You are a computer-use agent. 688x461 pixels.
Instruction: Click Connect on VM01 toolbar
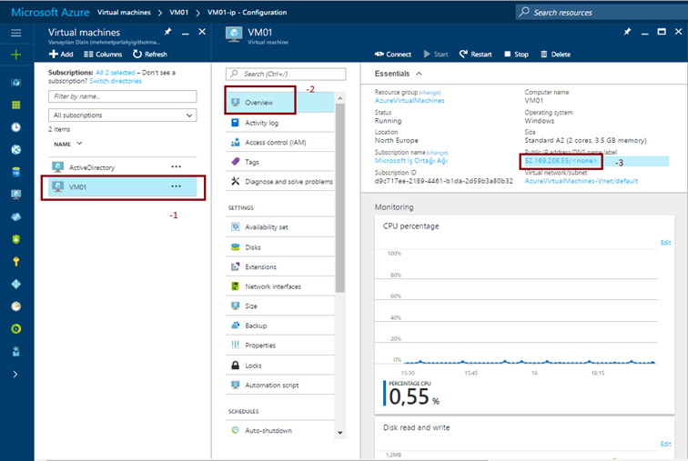tap(393, 55)
